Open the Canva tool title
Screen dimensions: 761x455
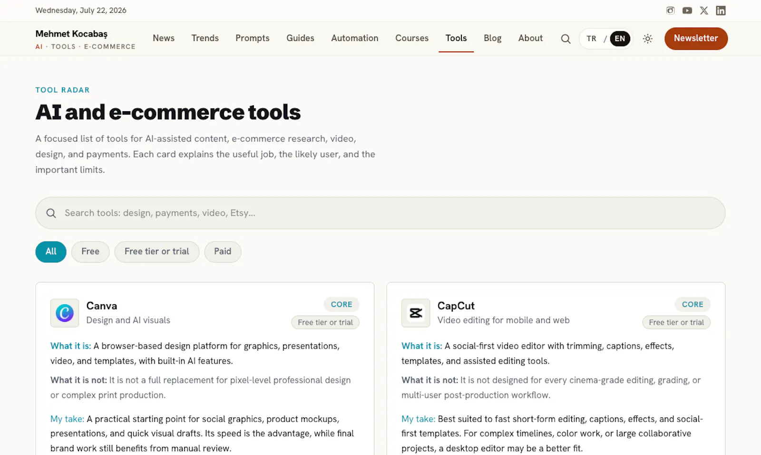coord(102,306)
